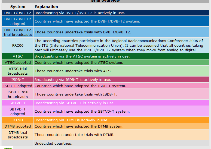This screenshot has width=211, height=149.
Task: Select the DTMB adopted legend cell
Action: 18,126
